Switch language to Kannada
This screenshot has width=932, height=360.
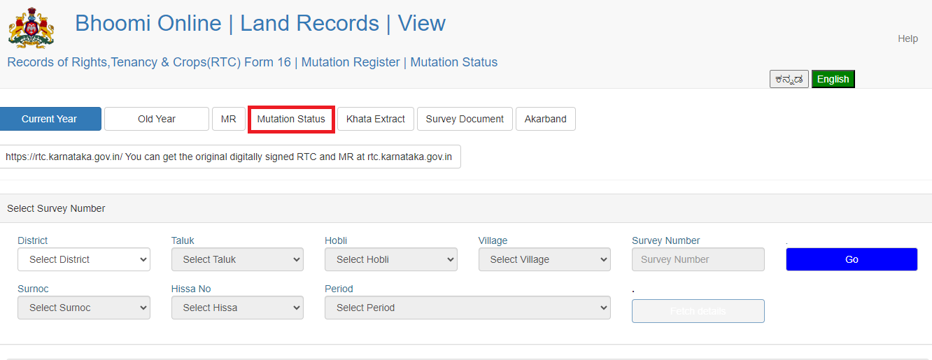click(x=789, y=79)
